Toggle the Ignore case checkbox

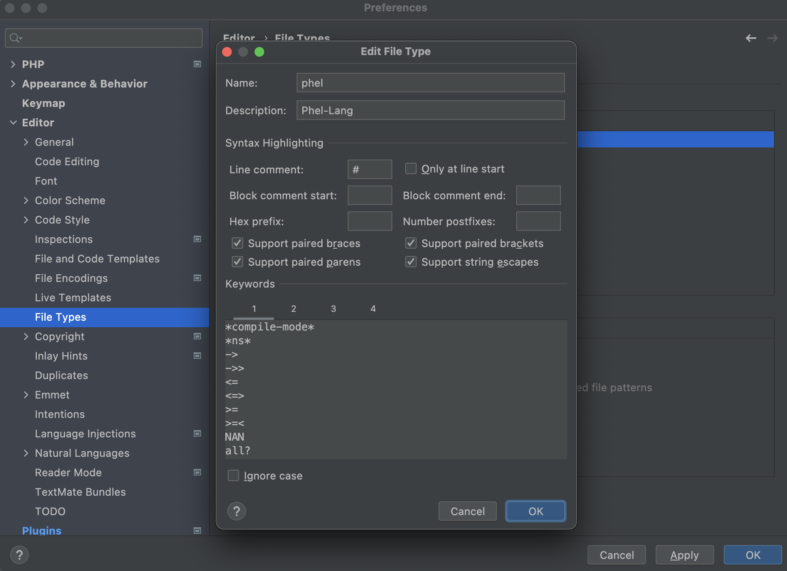tap(233, 475)
